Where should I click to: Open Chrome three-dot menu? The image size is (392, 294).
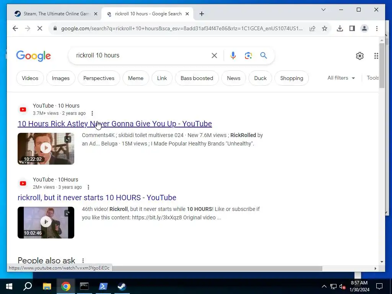[x=377, y=28]
